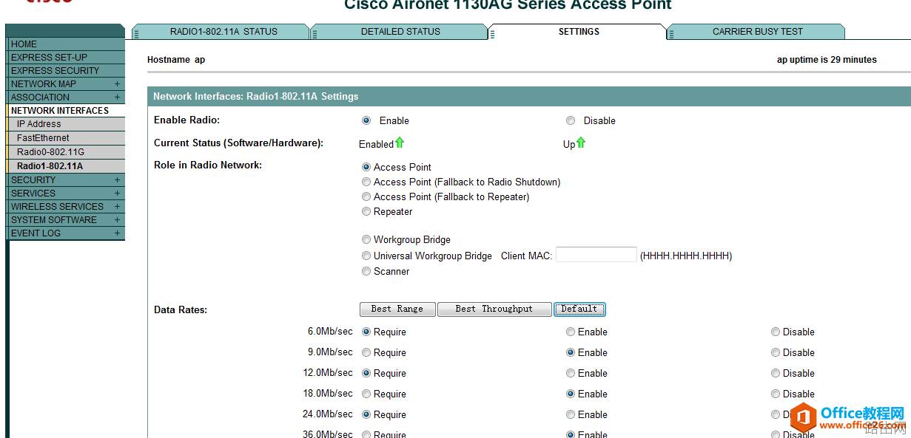Click the Best Range button
Screen dimensions: 911x438
pos(397,309)
